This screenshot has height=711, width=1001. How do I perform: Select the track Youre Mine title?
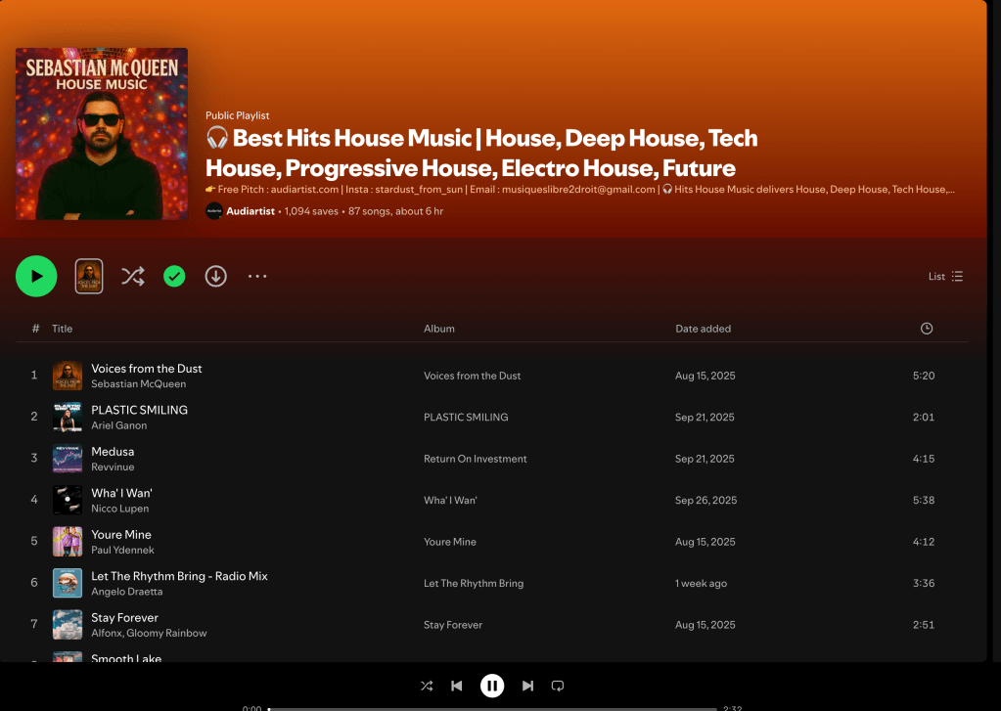[x=120, y=534]
